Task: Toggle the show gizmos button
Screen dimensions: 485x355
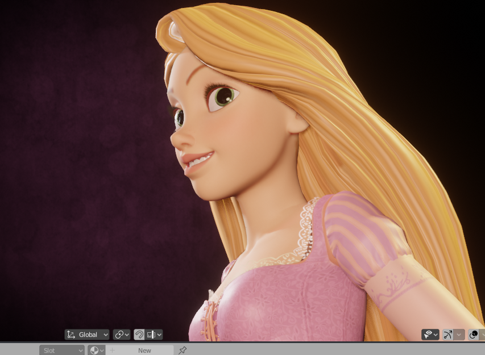Action: click(448, 335)
